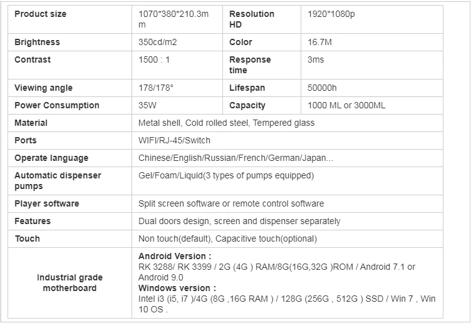Click the truncated operate language list
This screenshot has height=323, width=471.
(x=235, y=158)
